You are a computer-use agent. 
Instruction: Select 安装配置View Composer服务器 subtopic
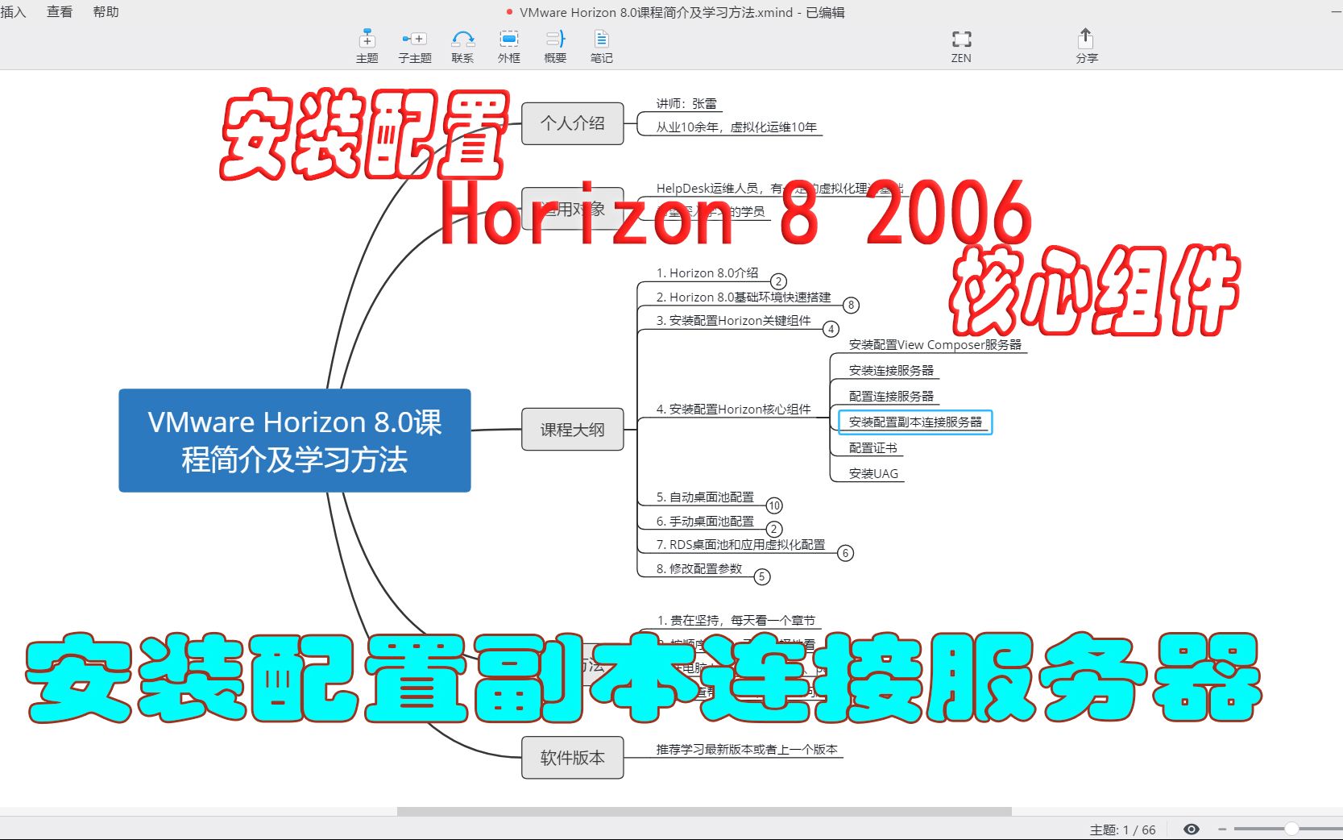(x=935, y=344)
